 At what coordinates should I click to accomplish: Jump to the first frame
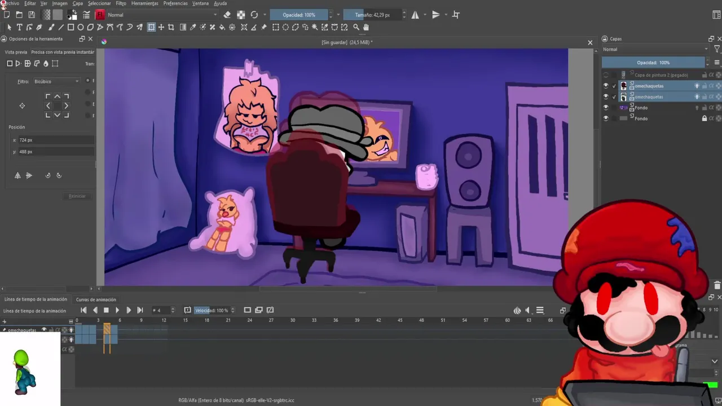[x=83, y=310]
